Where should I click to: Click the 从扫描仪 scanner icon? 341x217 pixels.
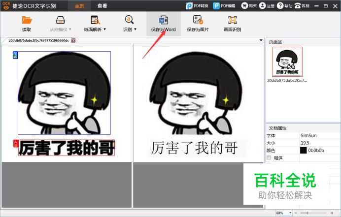(60, 20)
